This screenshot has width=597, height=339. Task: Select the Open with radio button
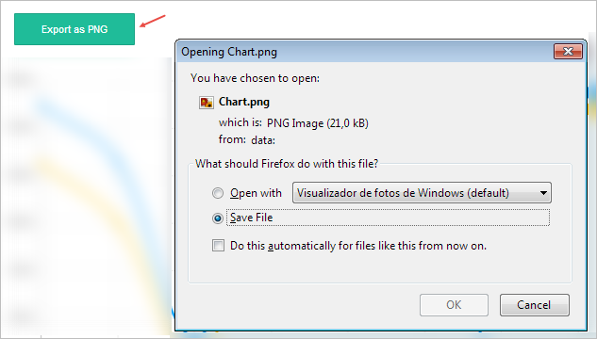point(218,193)
